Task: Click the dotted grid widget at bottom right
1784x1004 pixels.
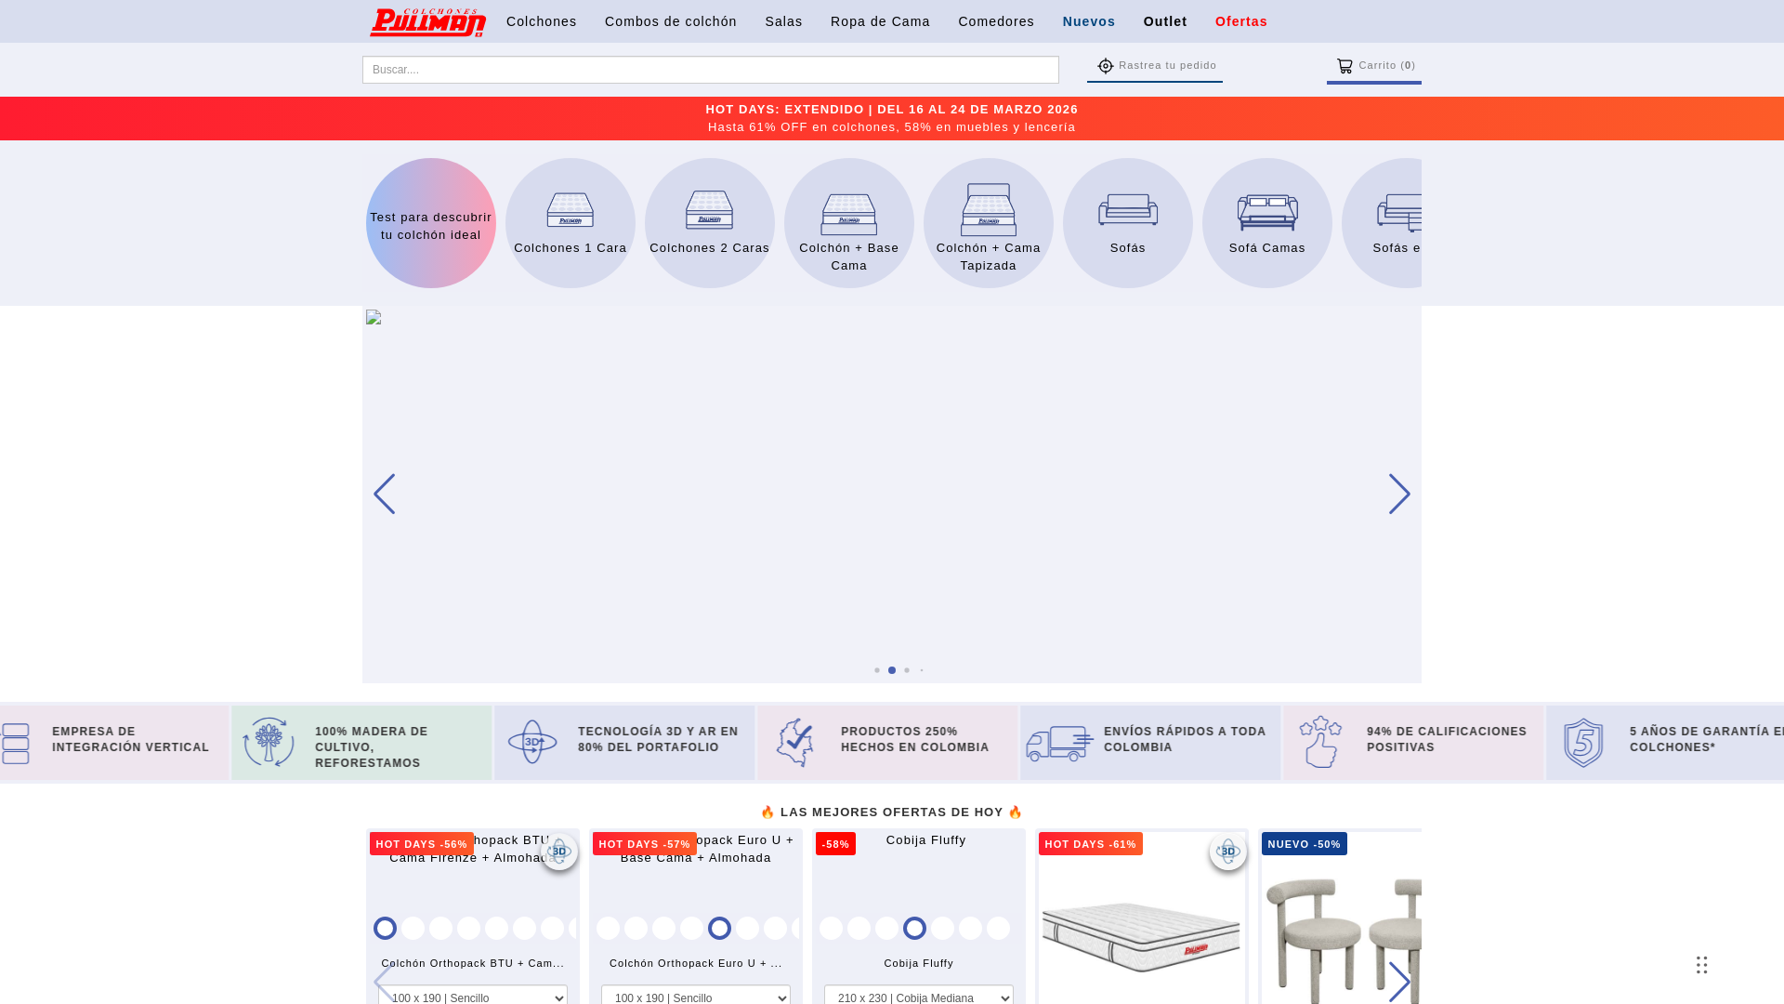Action: 1701,965
